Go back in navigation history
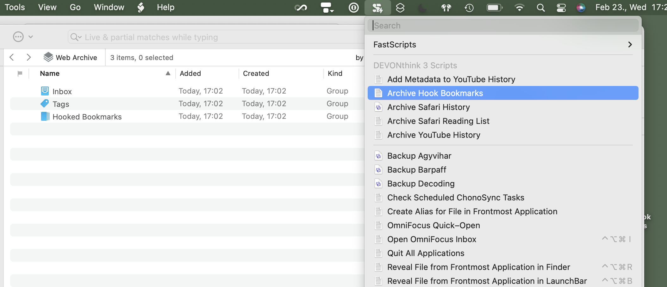This screenshot has width=667, height=287. point(12,57)
